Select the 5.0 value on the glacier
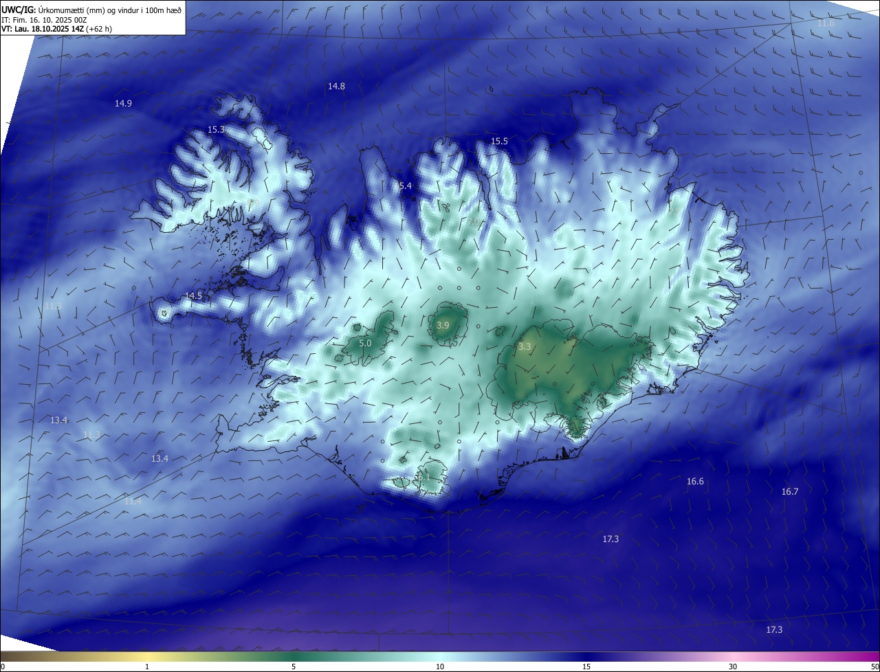 coord(365,342)
